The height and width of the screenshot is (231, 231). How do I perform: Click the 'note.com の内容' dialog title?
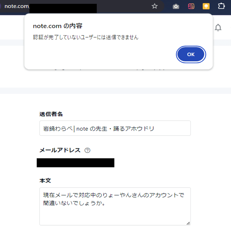(x=58, y=26)
